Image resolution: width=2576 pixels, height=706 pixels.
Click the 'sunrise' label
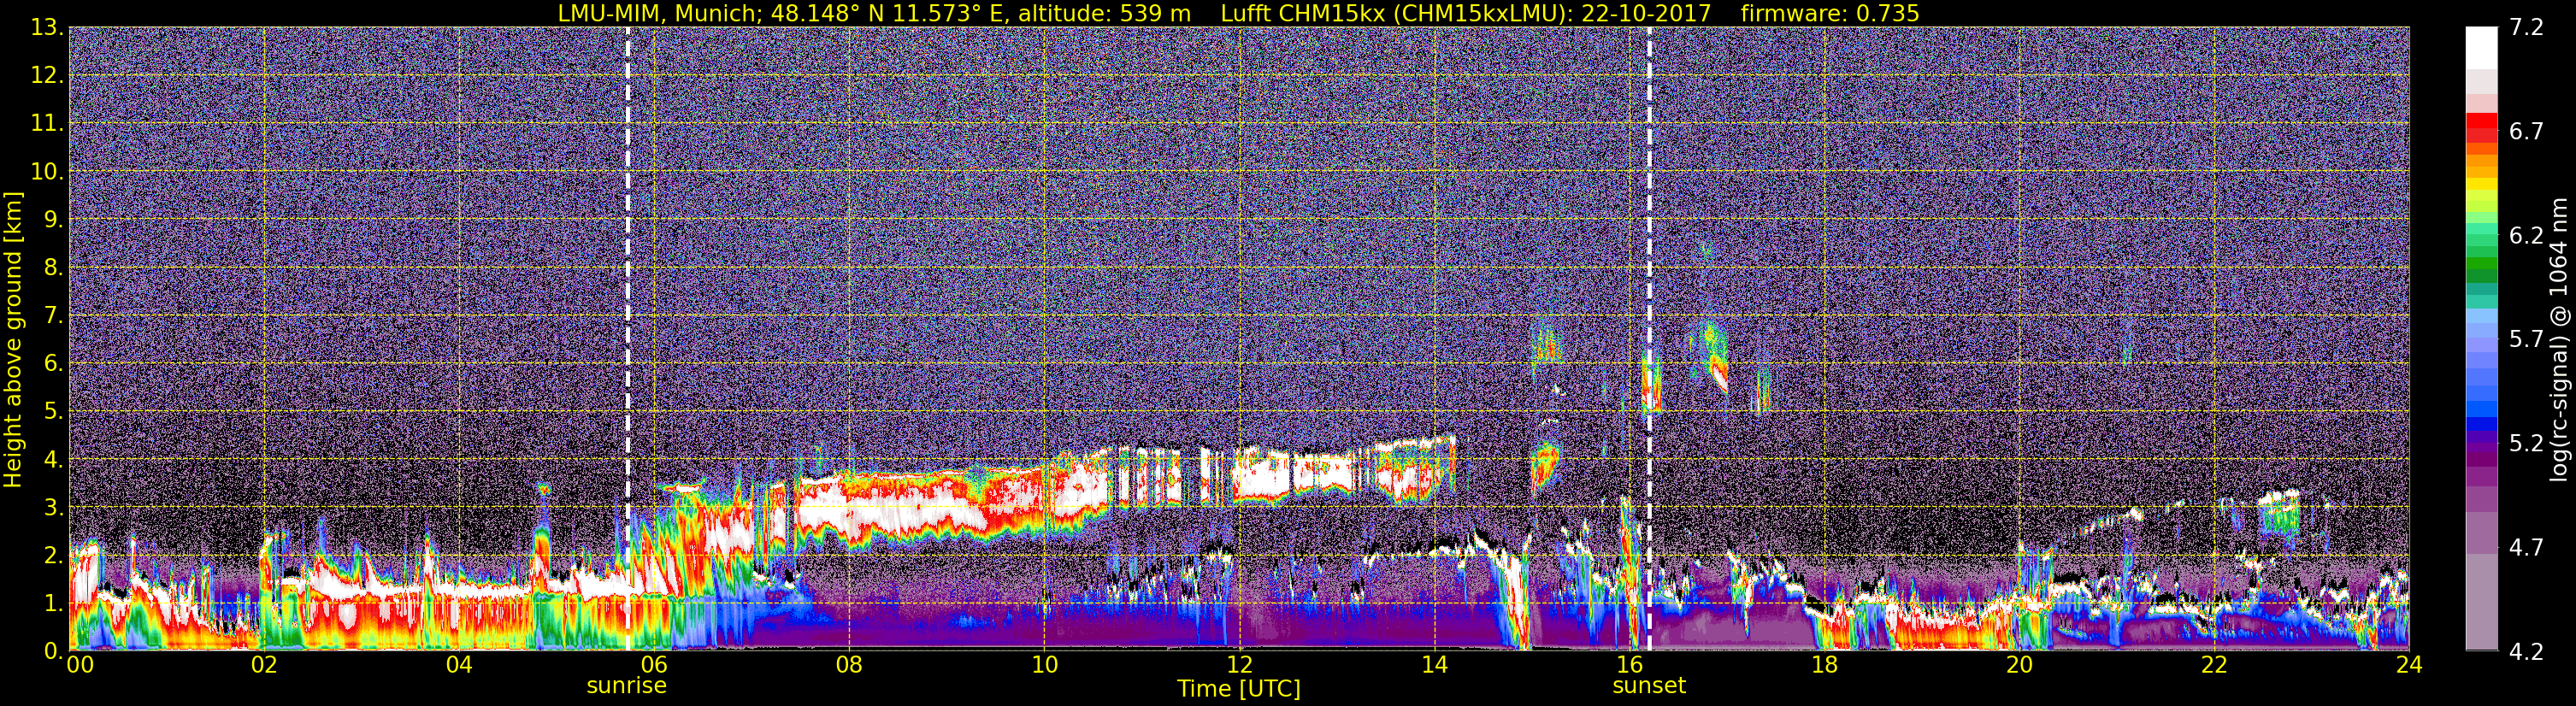tap(626, 686)
